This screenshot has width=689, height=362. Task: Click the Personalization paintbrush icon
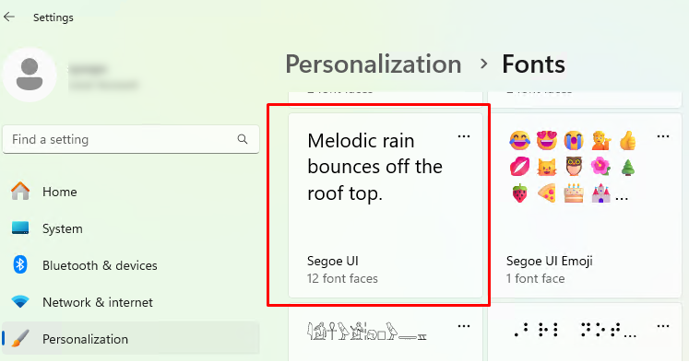tap(20, 339)
